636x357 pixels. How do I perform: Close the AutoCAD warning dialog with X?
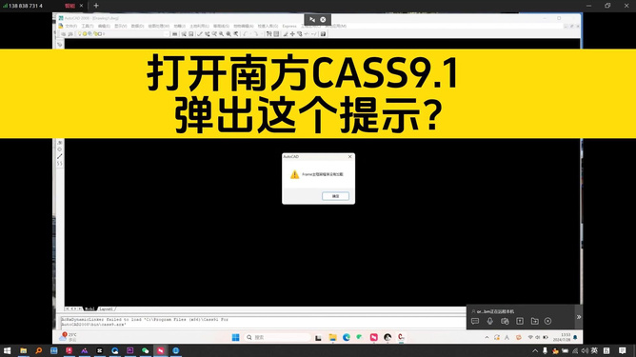tap(350, 156)
